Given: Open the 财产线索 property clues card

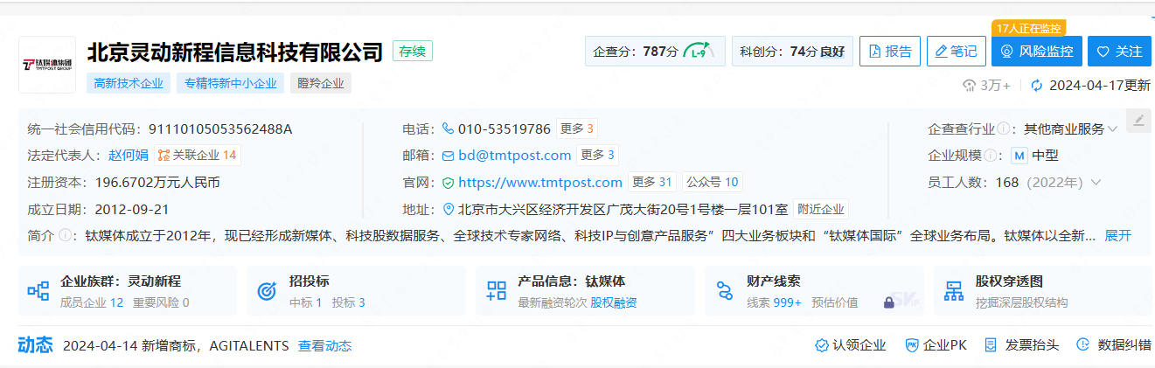Looking at the screenshot, I should 814,291.
